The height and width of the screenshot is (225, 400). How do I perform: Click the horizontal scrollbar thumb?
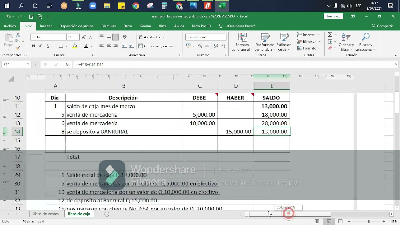[x=290, y=214]
